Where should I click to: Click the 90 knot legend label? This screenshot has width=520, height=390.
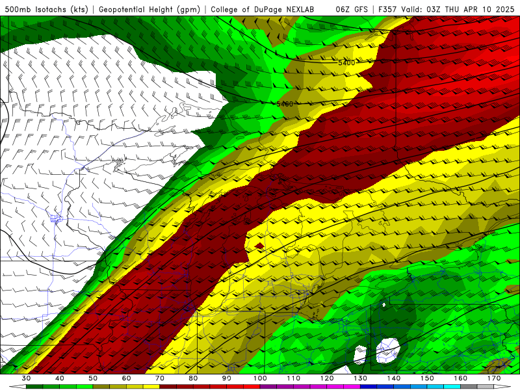tap(226, 378)
